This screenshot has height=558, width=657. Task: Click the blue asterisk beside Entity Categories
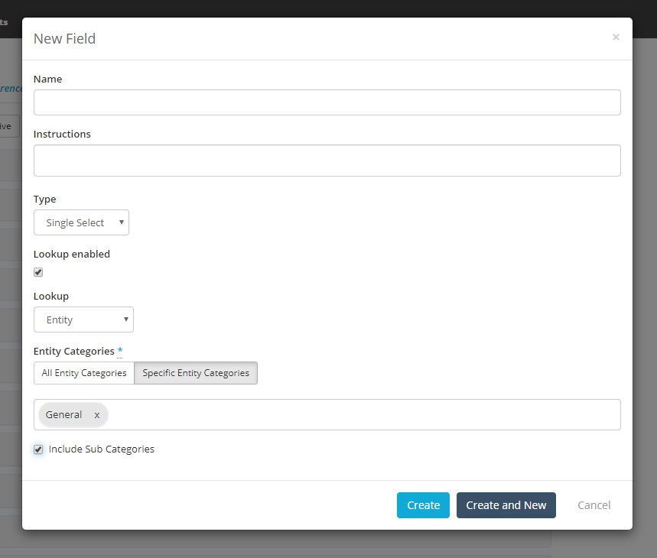coord(119,350)
